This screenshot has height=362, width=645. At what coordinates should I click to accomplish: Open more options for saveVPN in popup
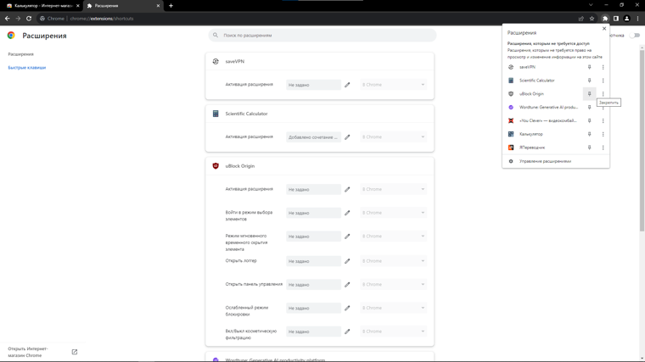point(603,67)
